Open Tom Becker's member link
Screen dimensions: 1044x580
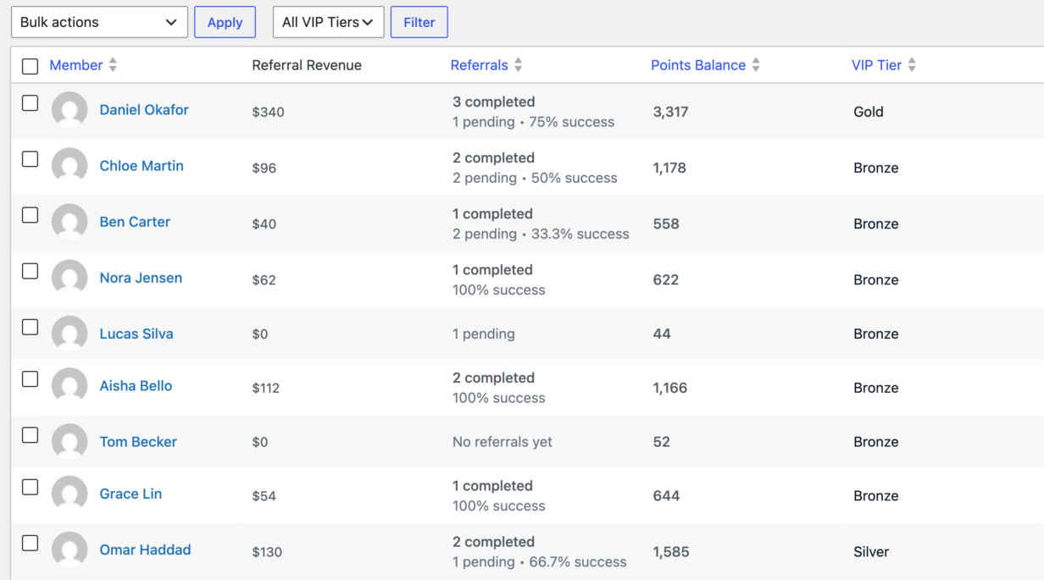click(x=138, y=442)
